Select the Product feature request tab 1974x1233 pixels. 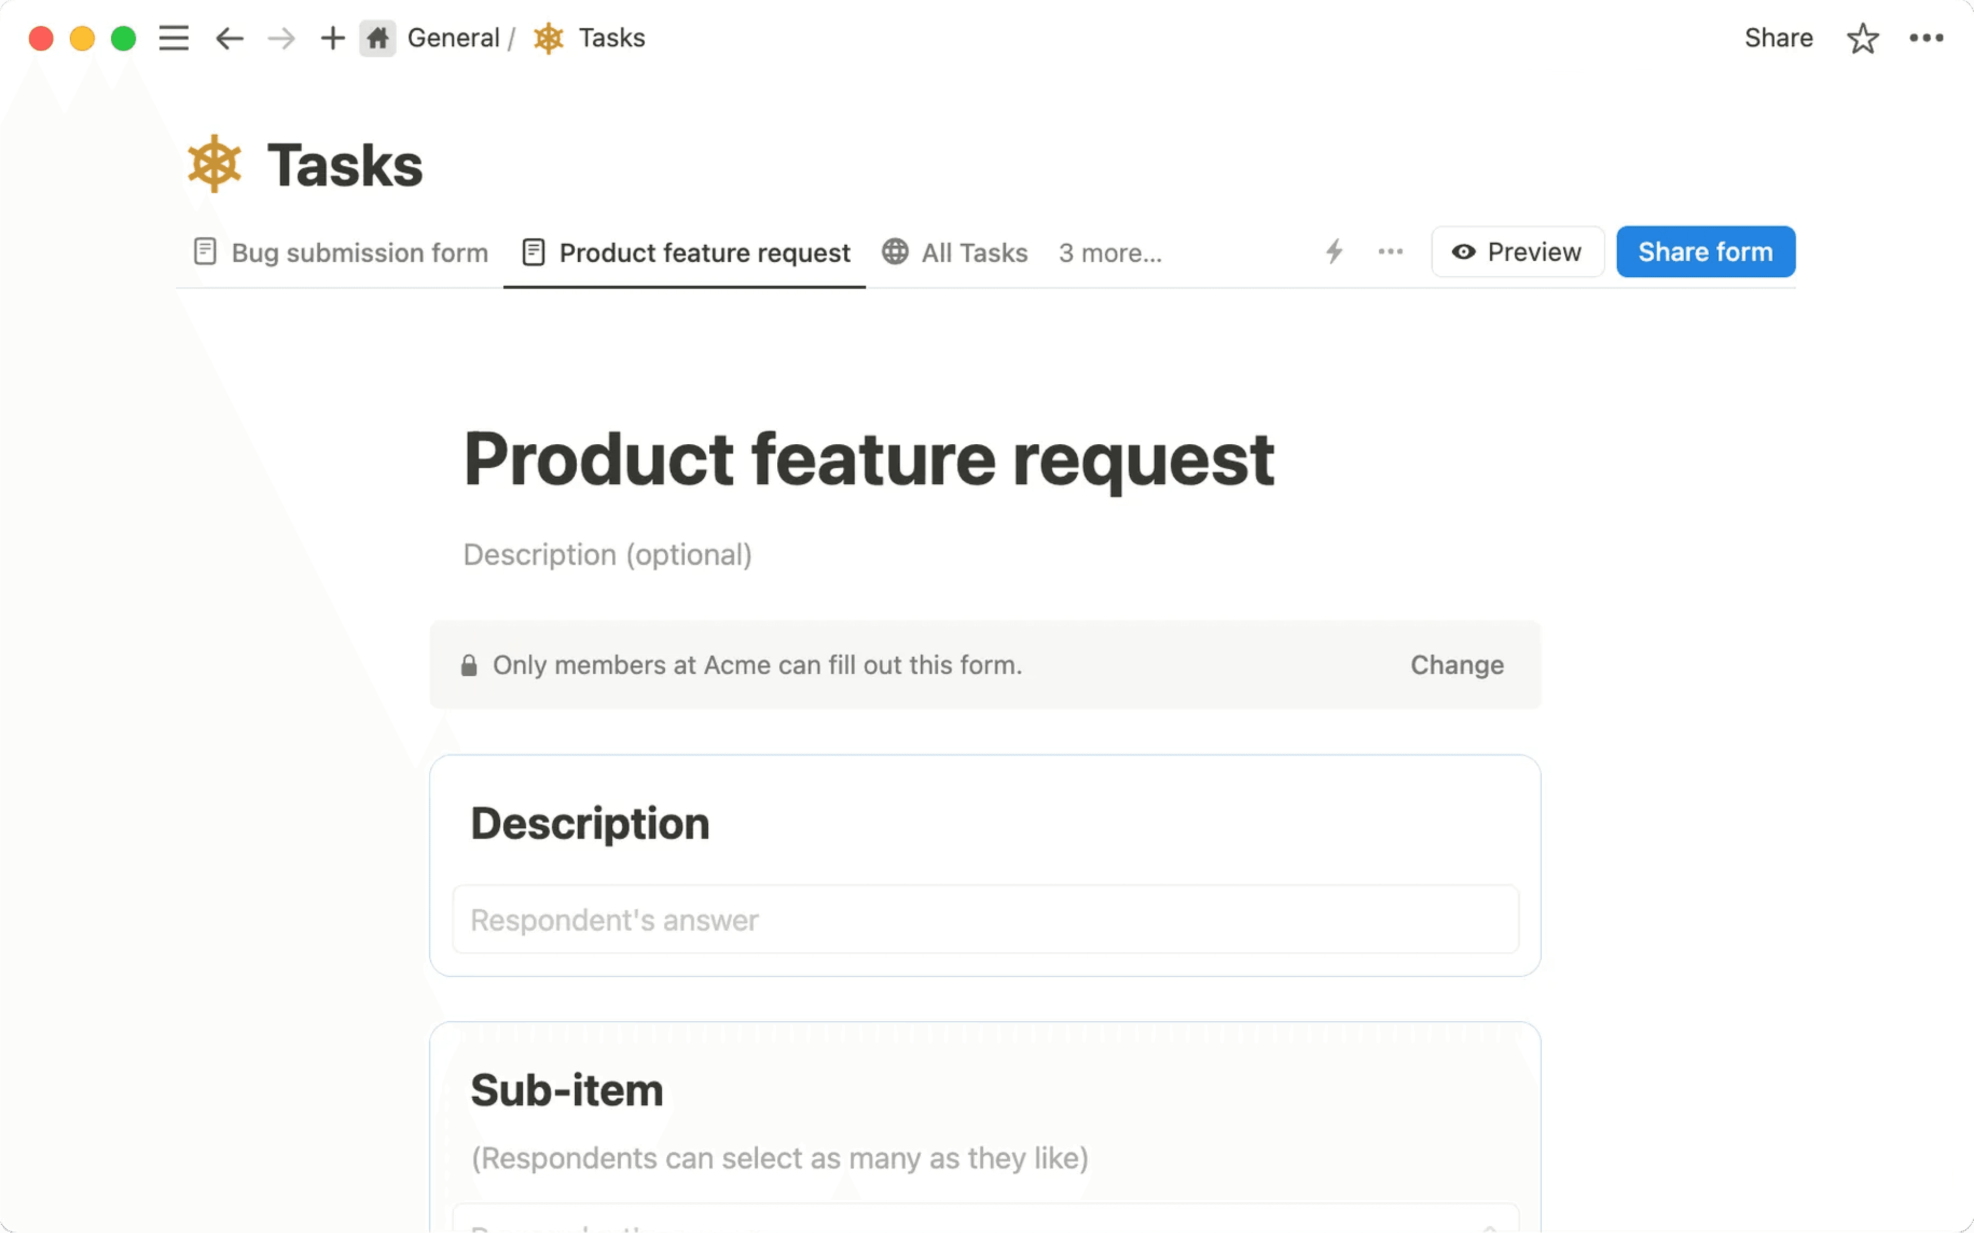(685, 253)
